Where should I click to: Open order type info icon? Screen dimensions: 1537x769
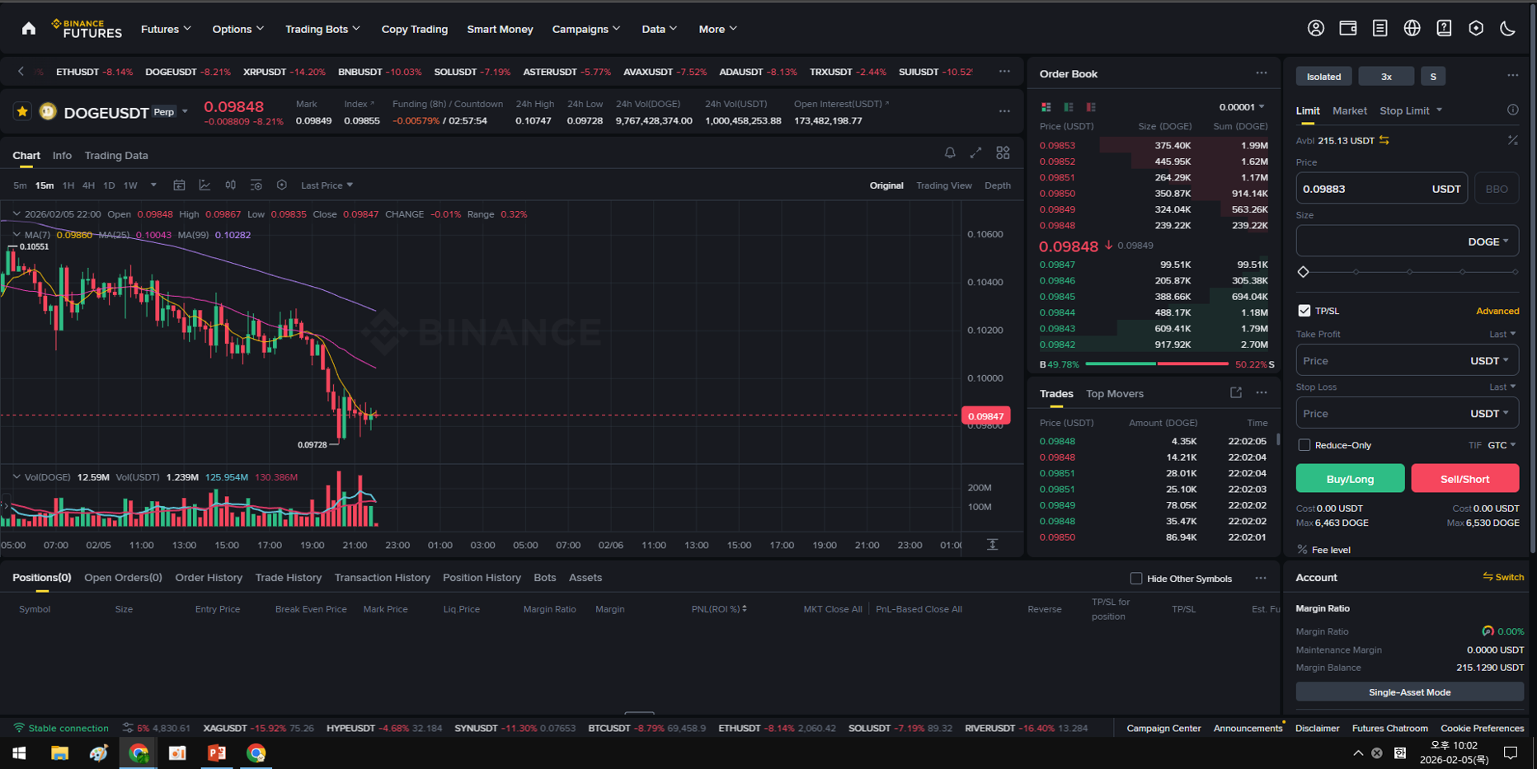pyautogui.click(x=1512, y=110)
